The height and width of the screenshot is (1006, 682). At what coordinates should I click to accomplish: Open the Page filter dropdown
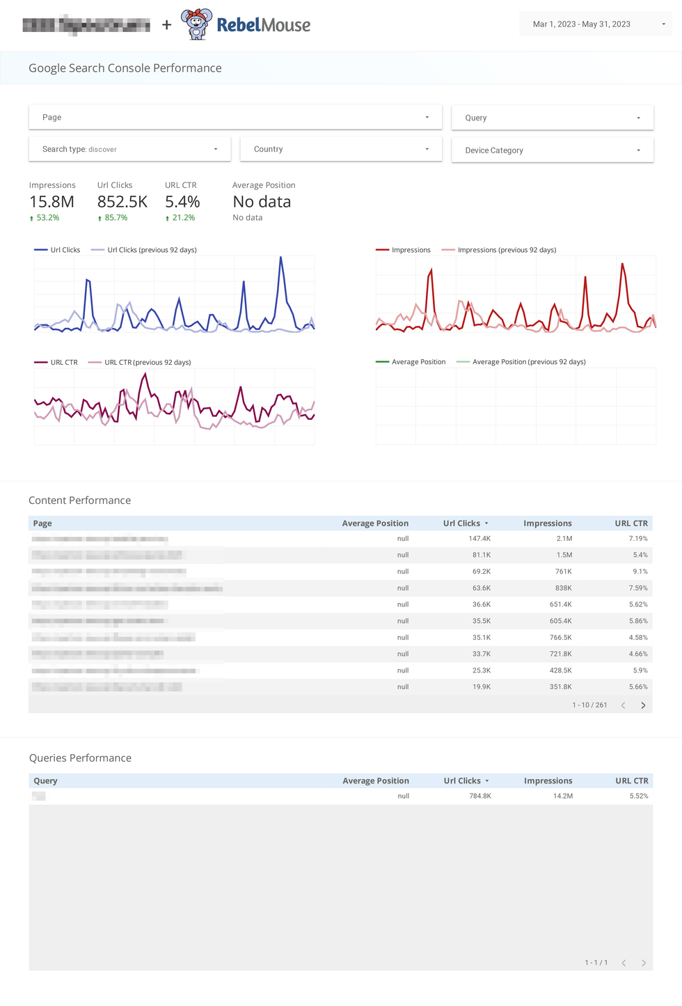coord(235,117)
